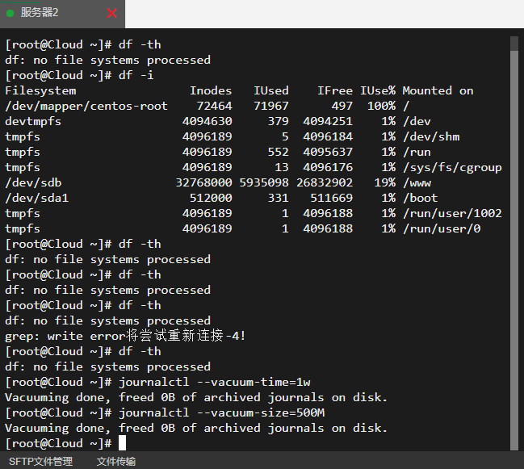The width and height of the screenshot is (524, 469).
Task: Click the 4094630 Inodes value for devtmpfs
Action: click(x=208, y=121)
